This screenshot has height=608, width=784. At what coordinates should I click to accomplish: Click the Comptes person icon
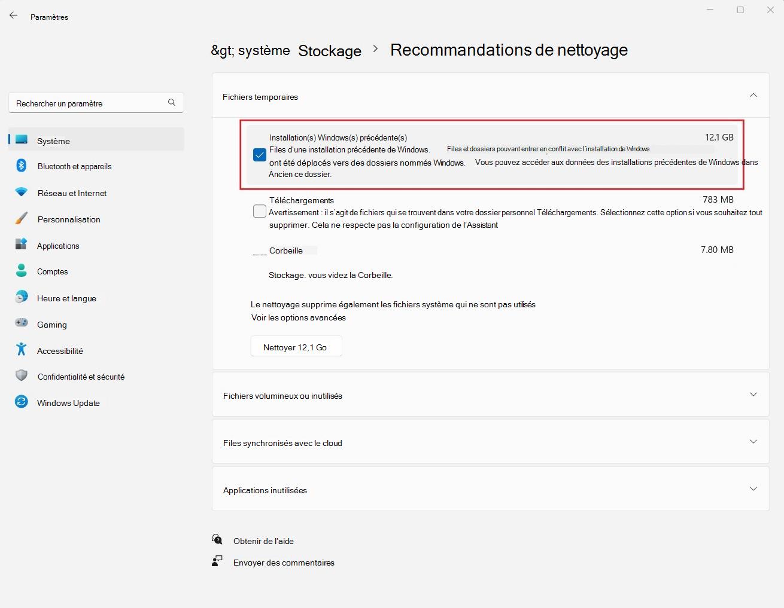pos(22,271)
